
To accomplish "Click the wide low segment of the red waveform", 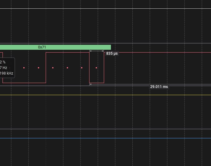I will coord(24,83).
